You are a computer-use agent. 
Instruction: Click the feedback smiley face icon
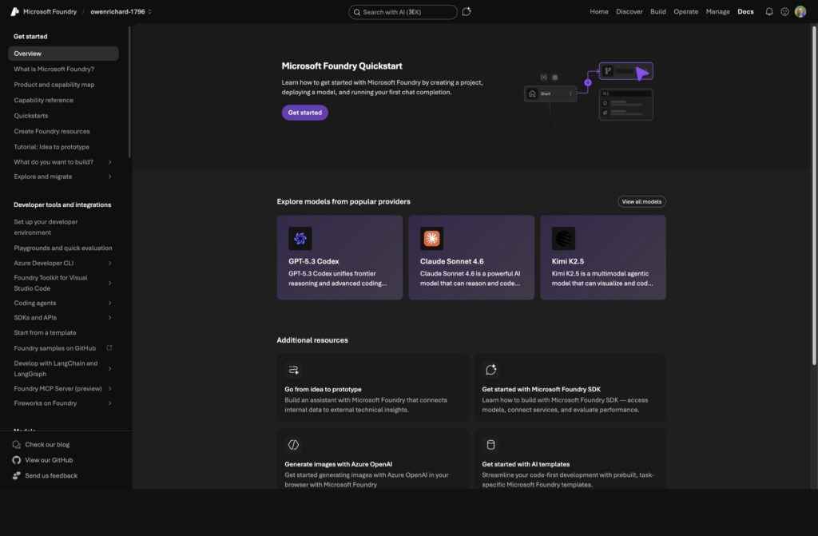click(784, 11)
